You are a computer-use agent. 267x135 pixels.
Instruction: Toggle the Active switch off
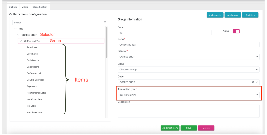236,31
